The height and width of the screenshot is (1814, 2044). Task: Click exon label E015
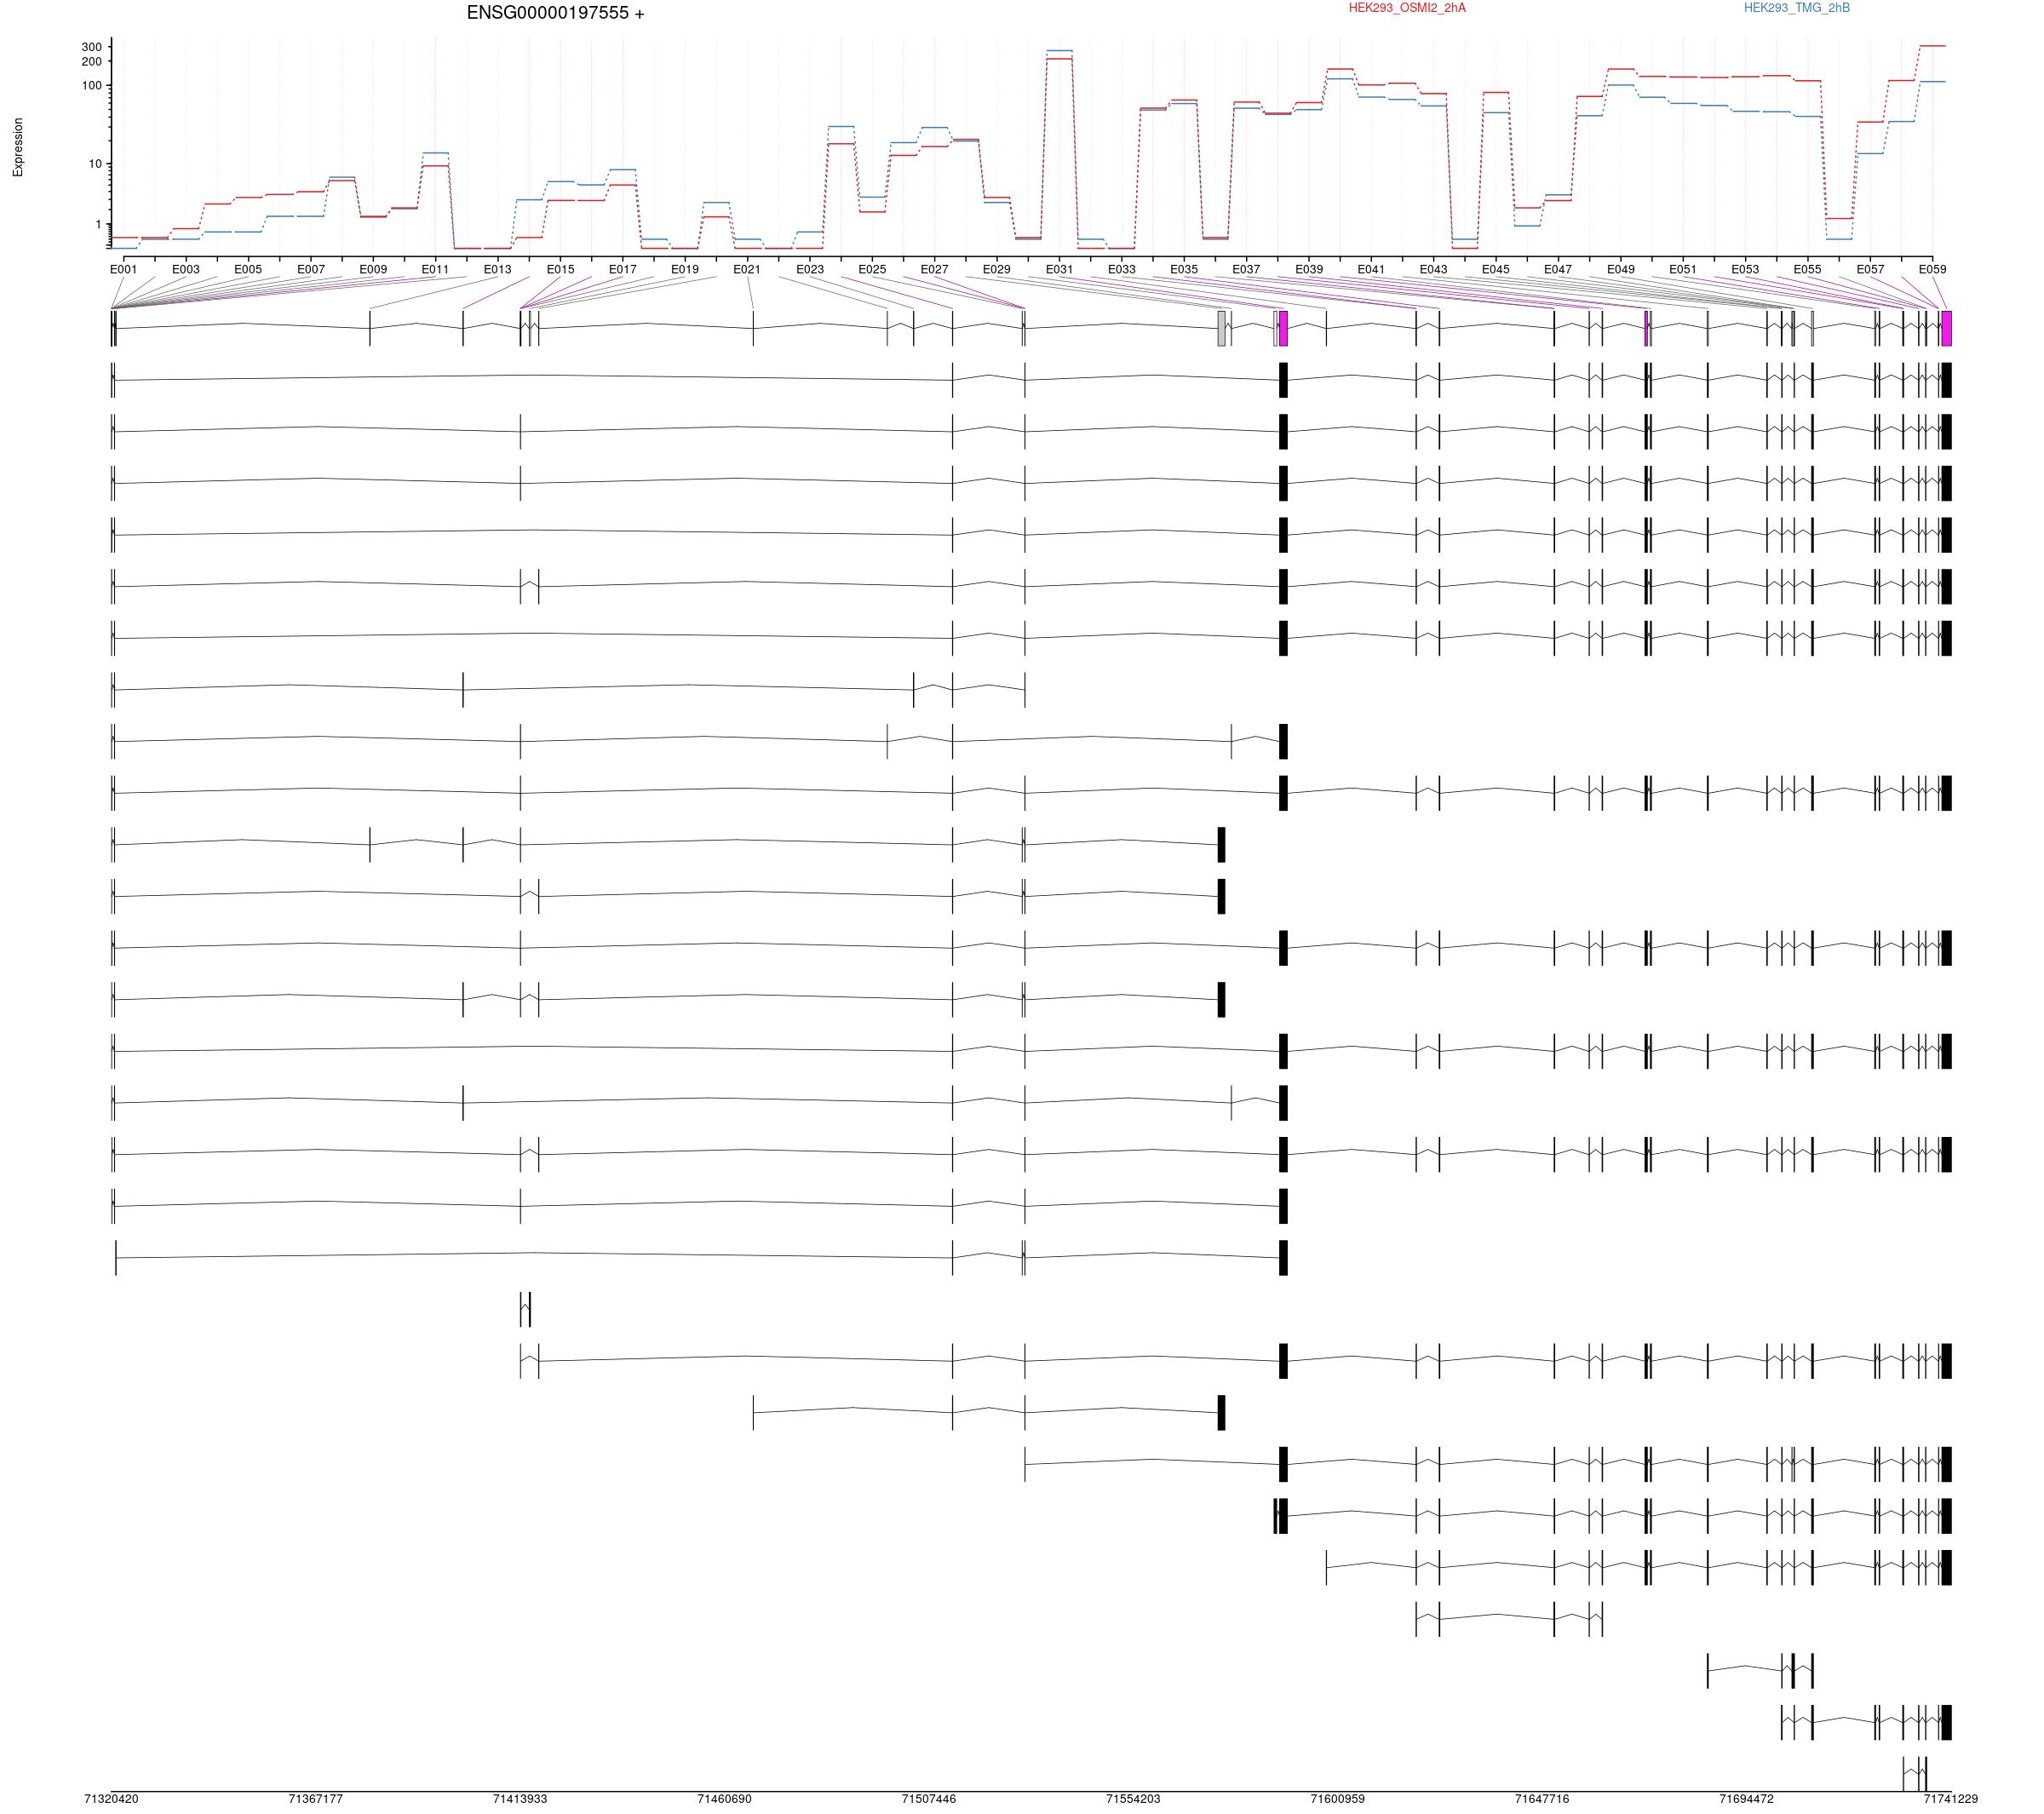(x=560, y=269)
